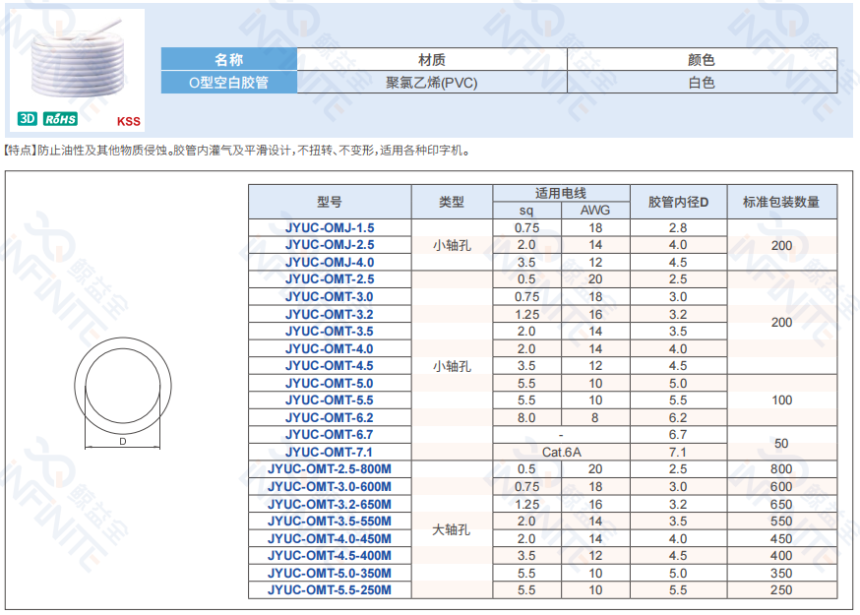Image resolution: width=860 pixels, height=615 pixels.
Task: Click the AWG sub-column header
Action: (595, 211)
